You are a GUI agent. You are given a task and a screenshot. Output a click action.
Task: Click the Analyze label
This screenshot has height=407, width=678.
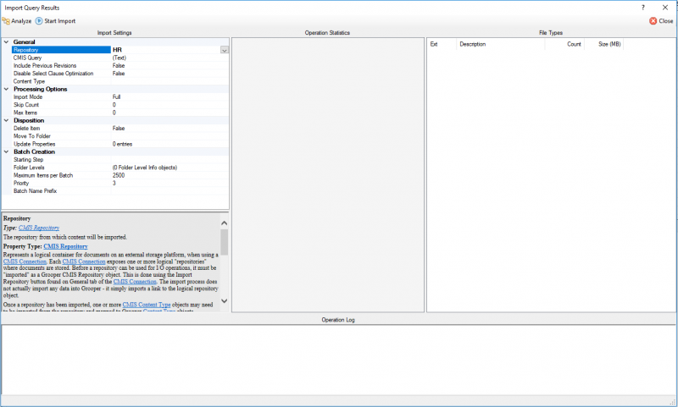(21, 20)
